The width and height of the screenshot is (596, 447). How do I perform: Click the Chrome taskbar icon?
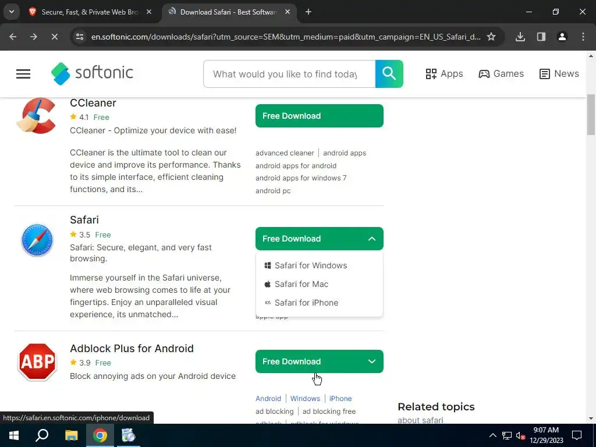pos(100,435)
